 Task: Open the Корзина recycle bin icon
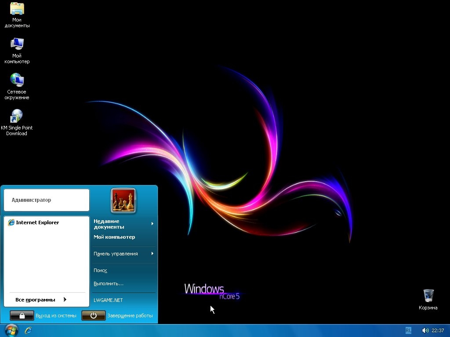428,296
